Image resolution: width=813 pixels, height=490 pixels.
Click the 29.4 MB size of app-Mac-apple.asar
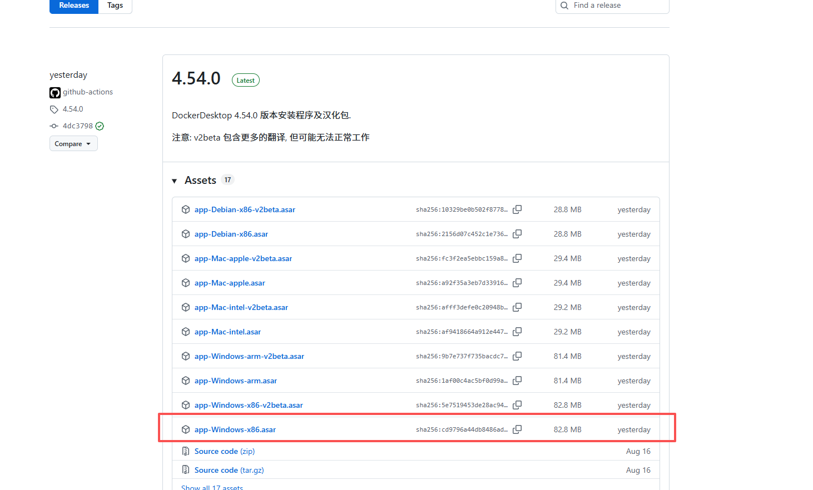pyautogui.click(x=568, y=283)
